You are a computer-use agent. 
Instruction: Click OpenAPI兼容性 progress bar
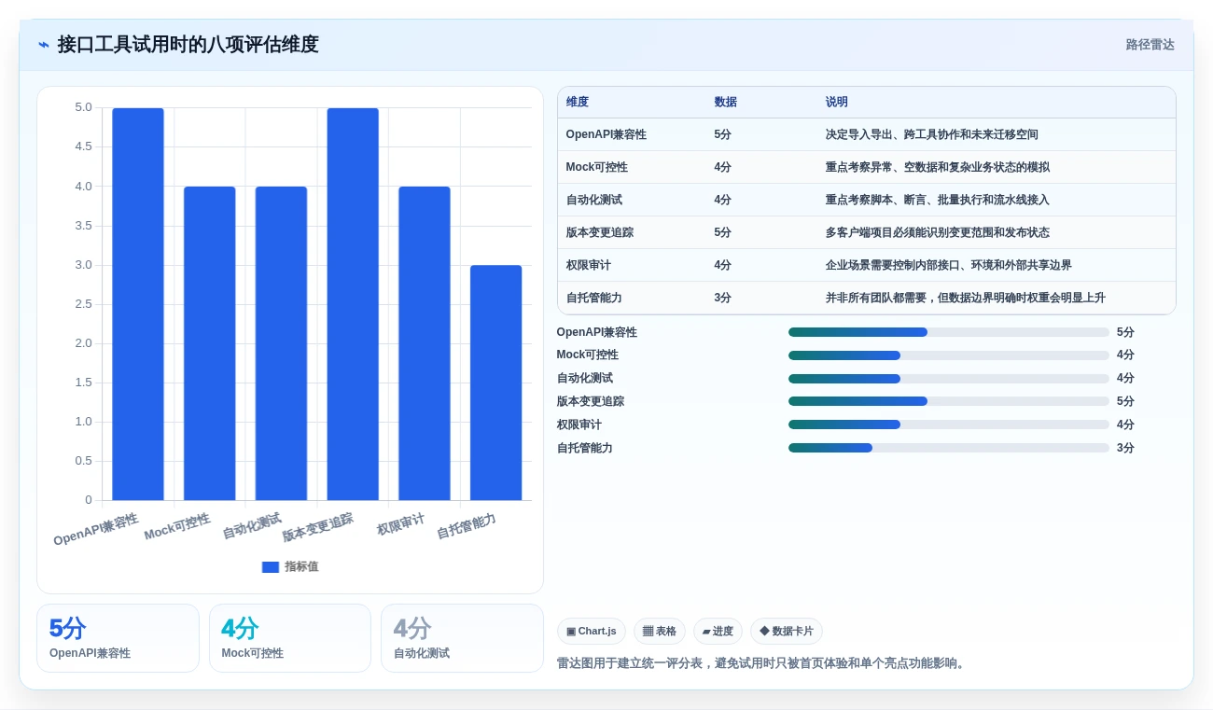pyautogui.click(x=949, y=332)
